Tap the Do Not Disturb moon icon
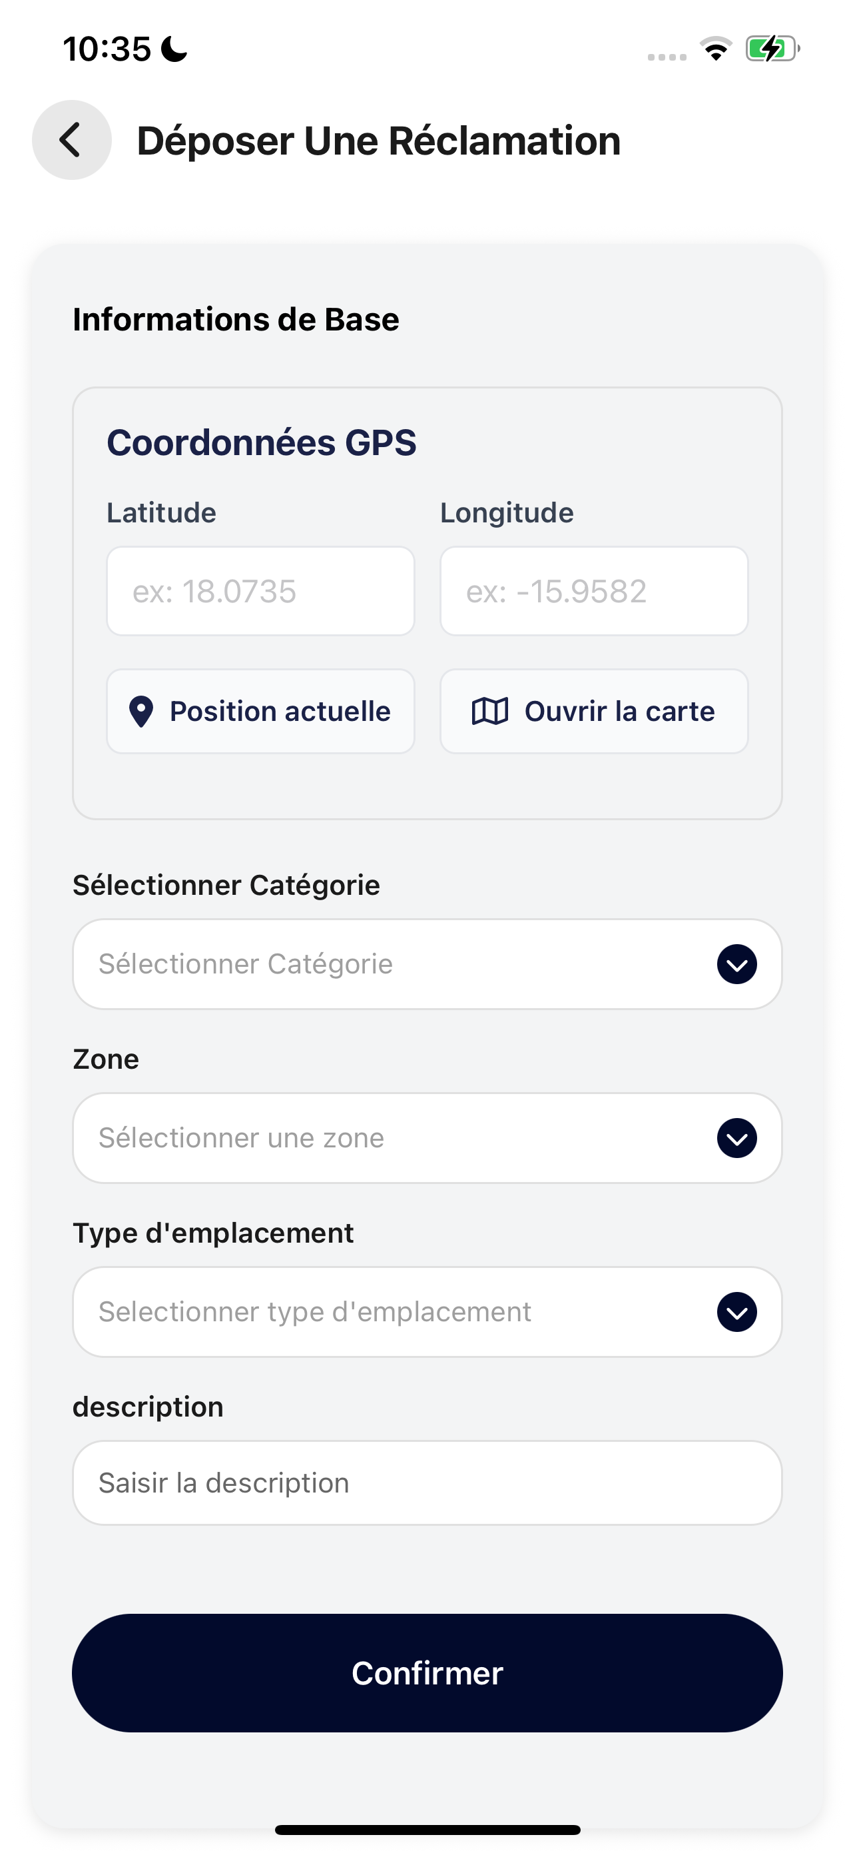The image size is (855, 1851). click(174, 49)
